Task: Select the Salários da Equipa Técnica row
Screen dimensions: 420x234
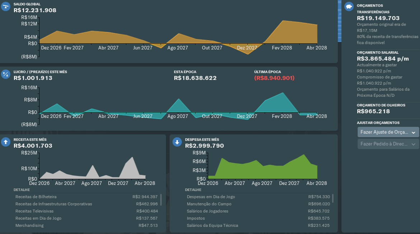Action: (258, 225)
